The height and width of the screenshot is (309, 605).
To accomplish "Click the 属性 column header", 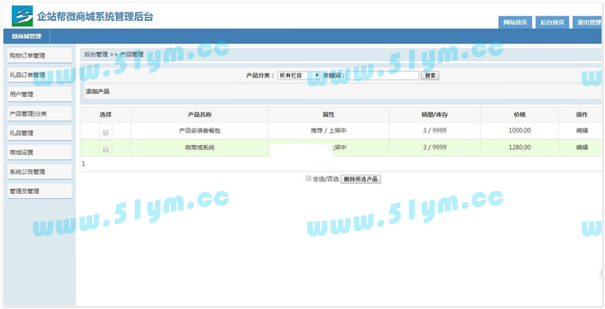I will tap(328, 114).
